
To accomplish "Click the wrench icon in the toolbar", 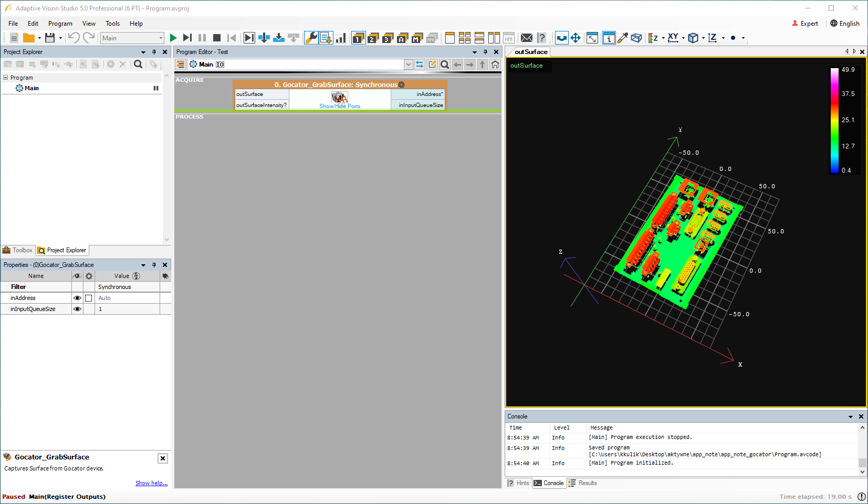I will (x=311, y=38).
